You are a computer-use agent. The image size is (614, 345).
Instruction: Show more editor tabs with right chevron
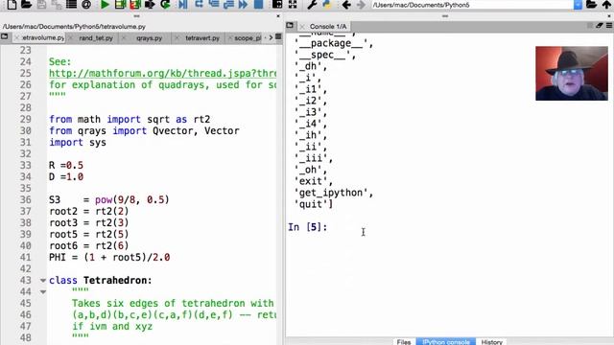coord(271,37)
